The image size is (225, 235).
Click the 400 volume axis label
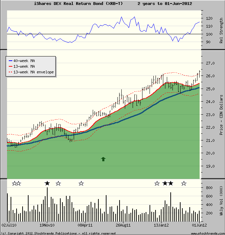[209, 205]
